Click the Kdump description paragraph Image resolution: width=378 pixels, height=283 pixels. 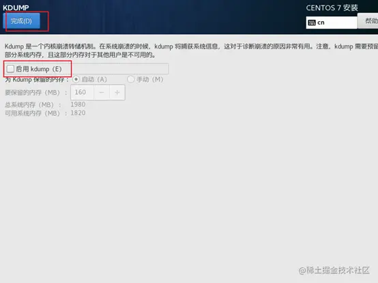click(191, 50)
